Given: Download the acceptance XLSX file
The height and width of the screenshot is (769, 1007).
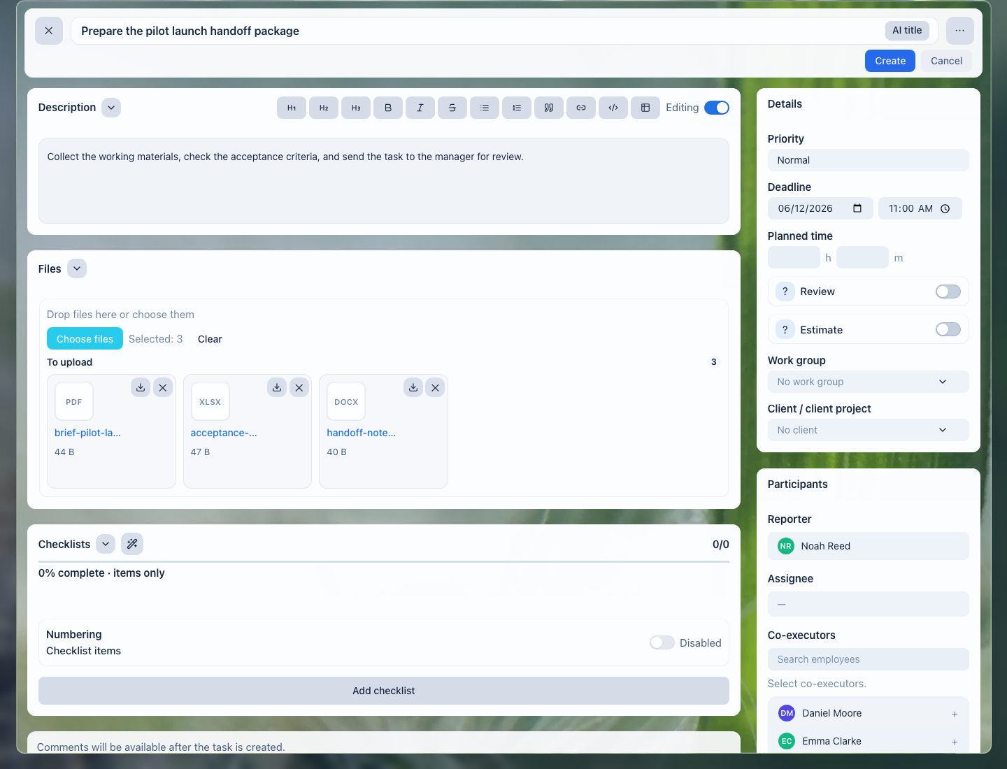Looking at the screenshot, I should [277, 387].
